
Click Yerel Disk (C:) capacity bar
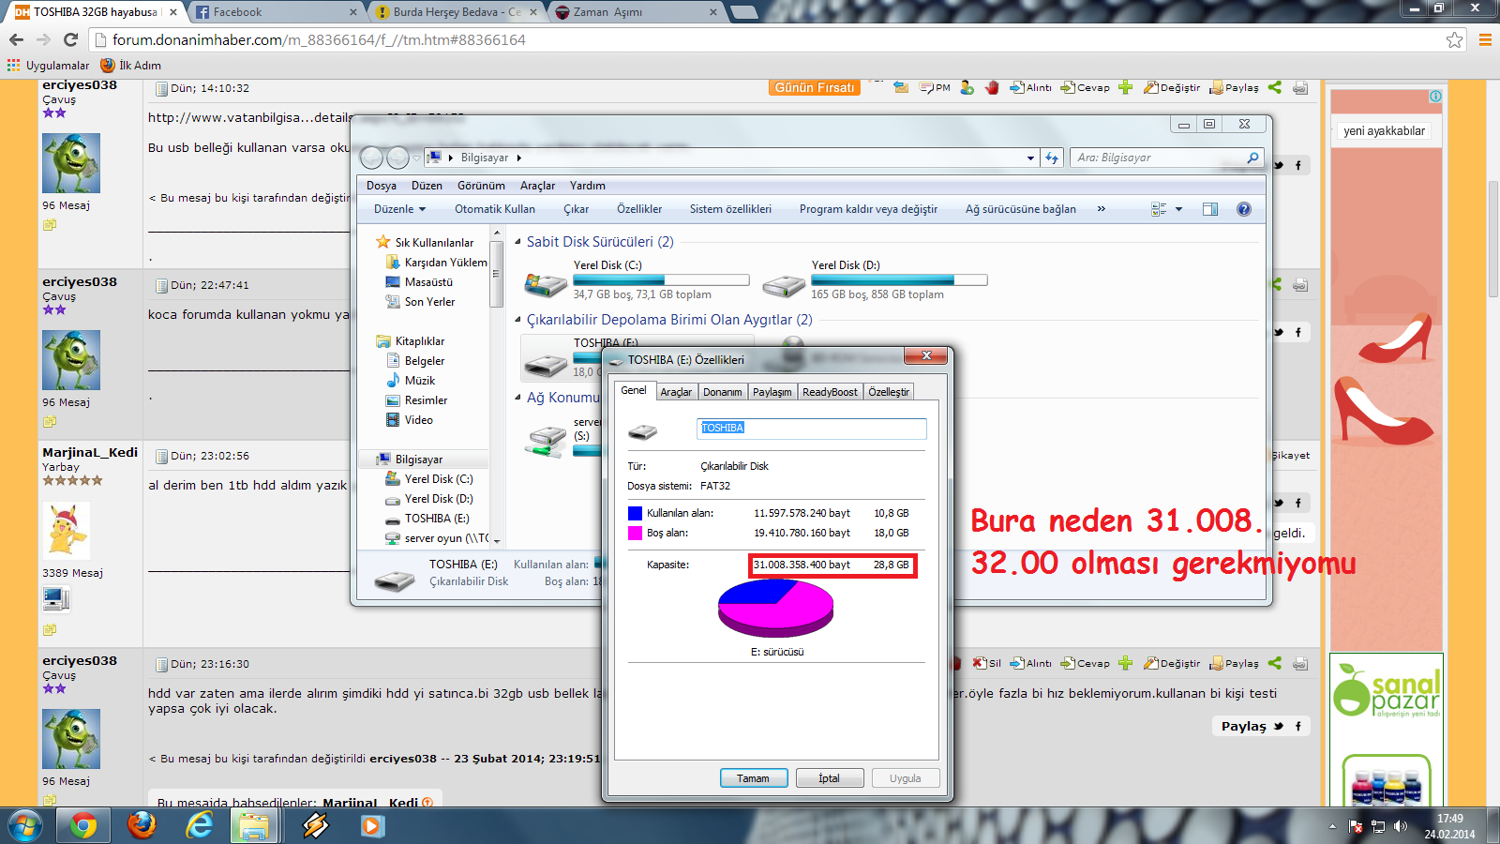pos(661,279)
